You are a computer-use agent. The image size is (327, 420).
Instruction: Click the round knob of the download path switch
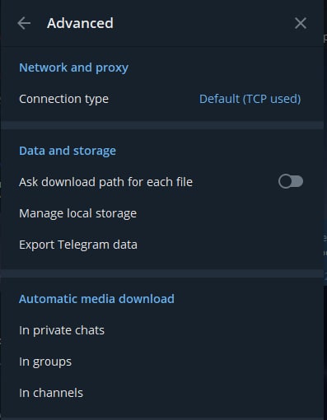[286, 181]
